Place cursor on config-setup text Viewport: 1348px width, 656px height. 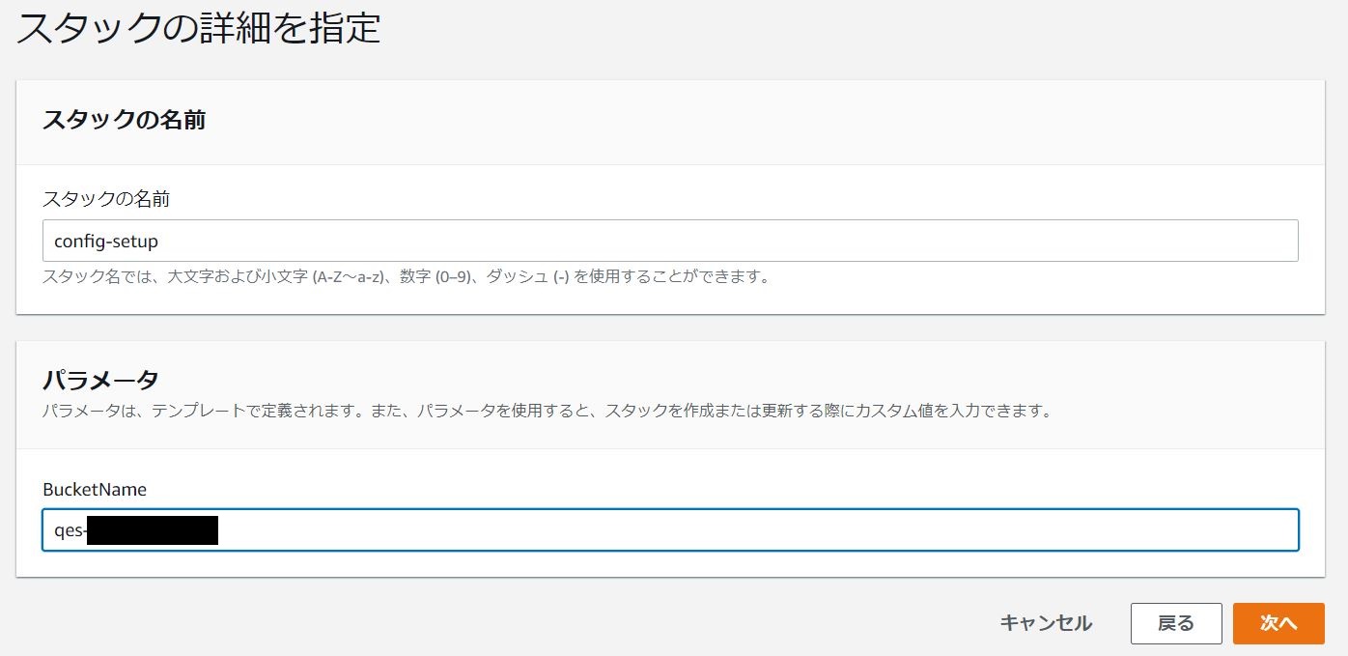105,242
